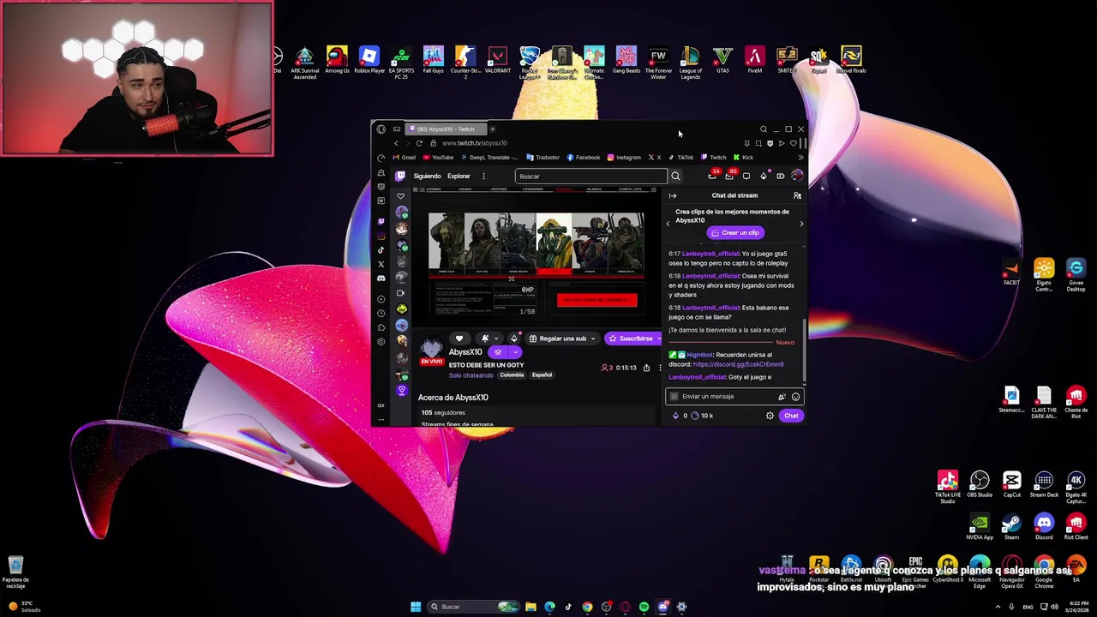
Task: Open Opera sidebar Instagram icon
Action: click(x=381, y=236)
